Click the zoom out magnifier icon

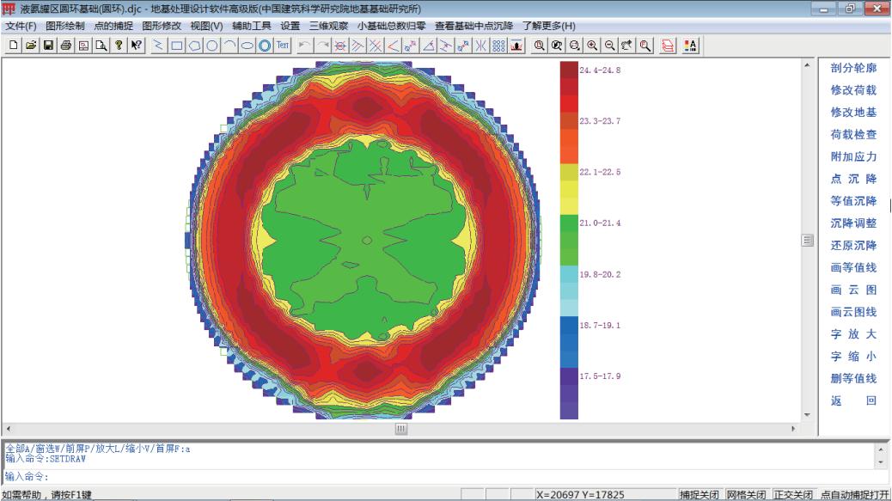coord(610,44)
